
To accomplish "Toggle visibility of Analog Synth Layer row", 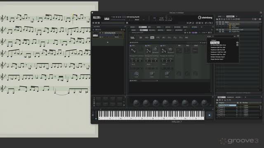I will point(217,30).
